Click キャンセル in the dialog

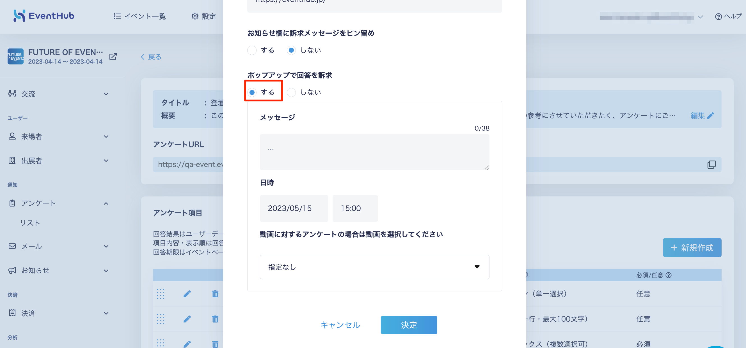click(340, 325)
